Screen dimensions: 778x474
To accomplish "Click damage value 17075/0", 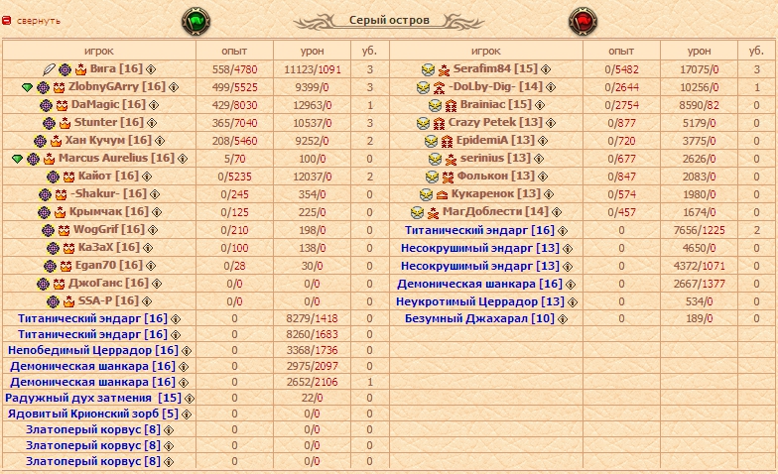I will [x=699, y=69].
